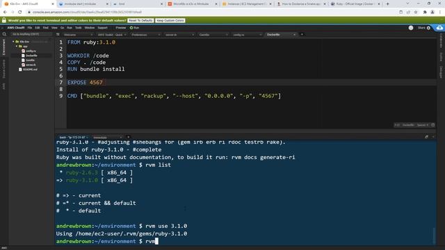Add a new editor tab with plus icon
The height and width of the screenshot is (250, 445).
(x=302, y=35)
